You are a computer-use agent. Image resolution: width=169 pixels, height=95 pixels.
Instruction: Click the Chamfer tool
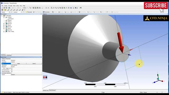tap(96, 12)
